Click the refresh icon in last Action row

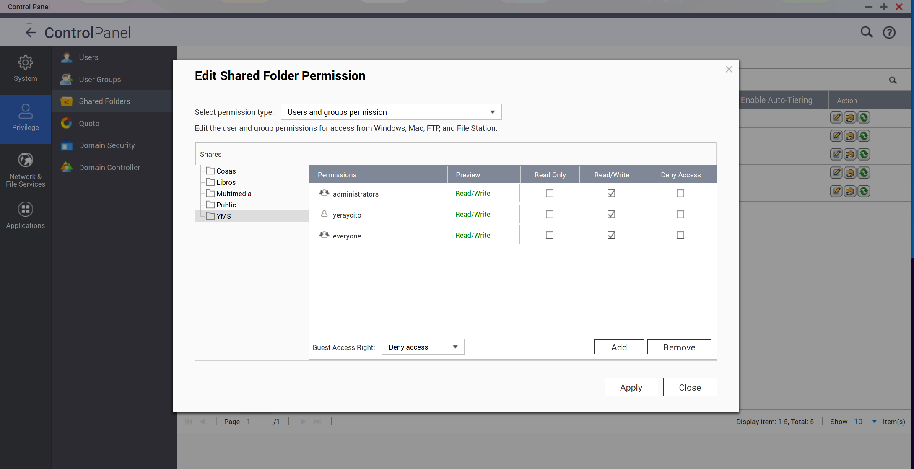[864, 192]
